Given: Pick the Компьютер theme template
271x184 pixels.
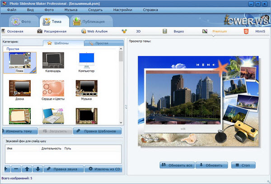Looking at the screenshot, I should 86,63.
